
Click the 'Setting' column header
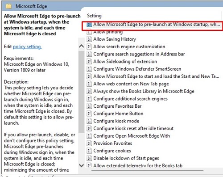pyautogui.click(x=94, y=16)
